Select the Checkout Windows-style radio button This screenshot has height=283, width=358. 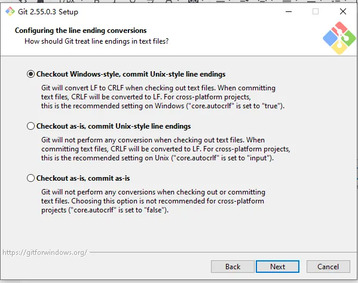pyautogui.click(x=30, y=74)
